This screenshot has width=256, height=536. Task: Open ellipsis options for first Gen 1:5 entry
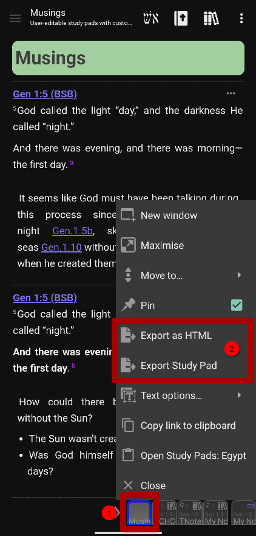point(231,93)
